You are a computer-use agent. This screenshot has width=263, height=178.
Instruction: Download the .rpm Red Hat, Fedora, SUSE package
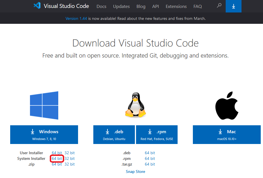pyautogui.click(x=157, y=134)
